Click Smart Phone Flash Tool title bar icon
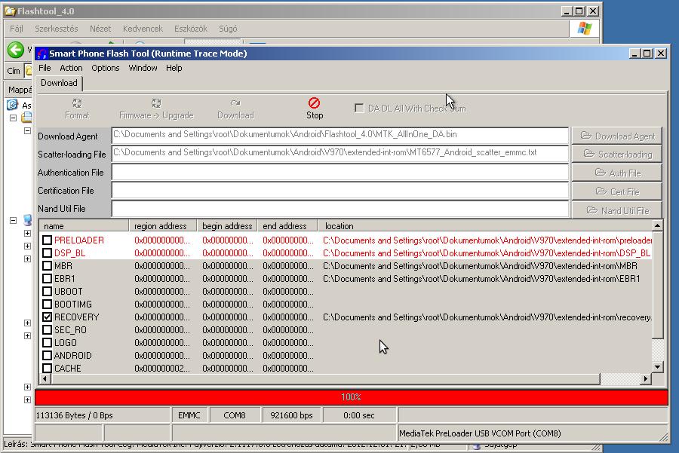 pos(41,54)
